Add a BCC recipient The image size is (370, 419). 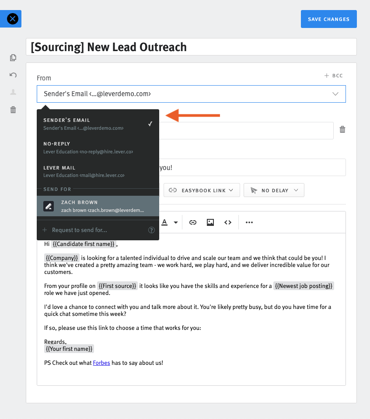point(333,76)
